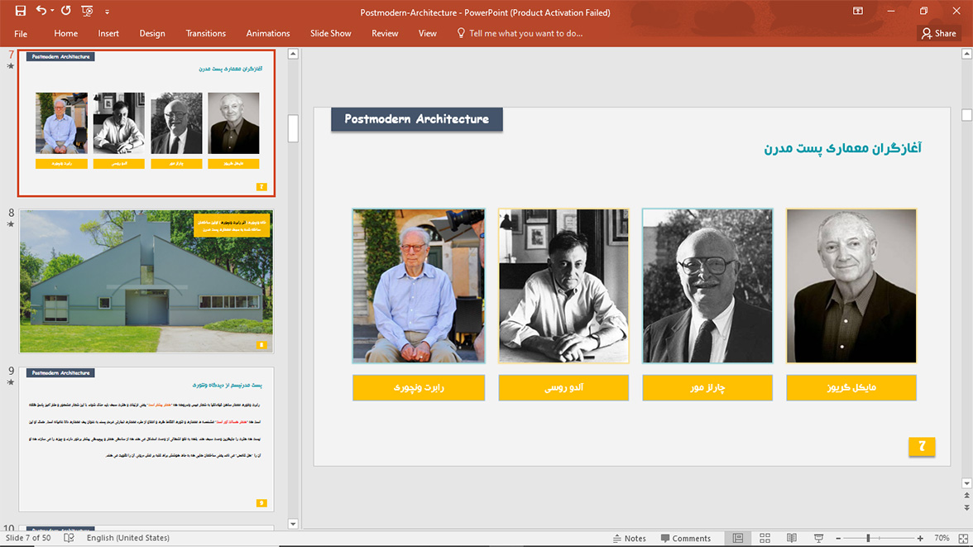973x547 pixels.
Task: Start the slide show from the beginning icon
Action: tap(87, 11)
